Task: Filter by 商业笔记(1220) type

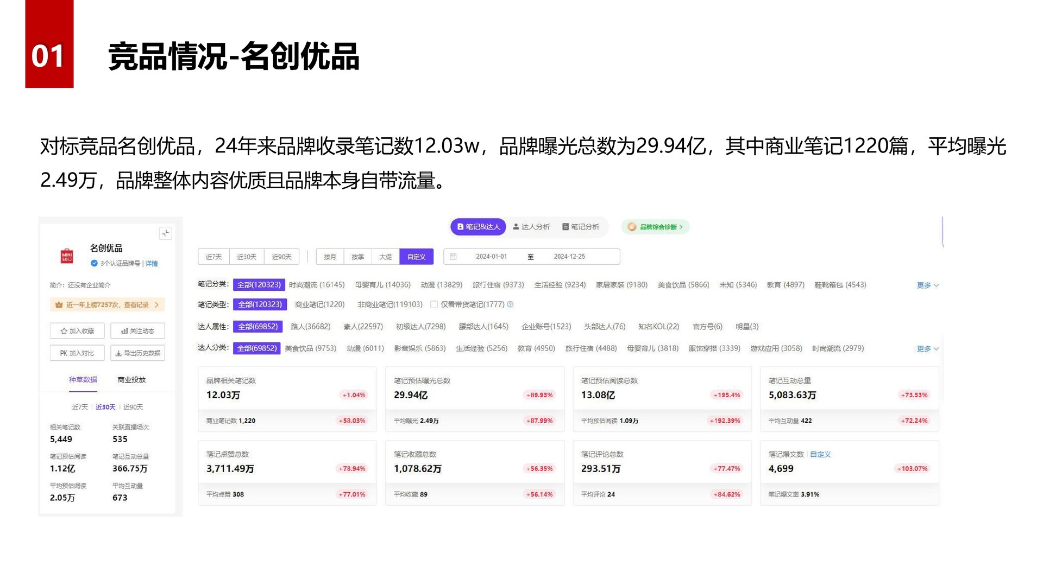Action: (x=319, y=304)
